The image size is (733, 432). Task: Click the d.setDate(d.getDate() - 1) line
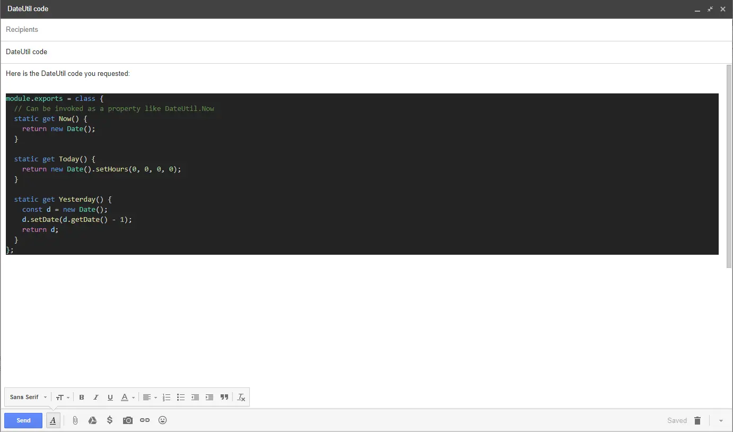pos(77,220)
